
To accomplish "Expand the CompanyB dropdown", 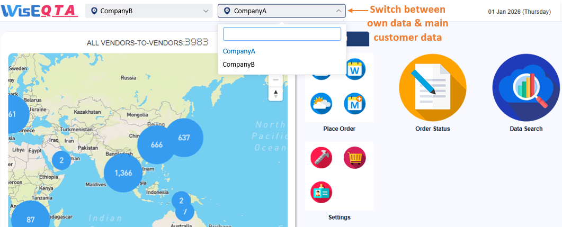I will 149,11.
